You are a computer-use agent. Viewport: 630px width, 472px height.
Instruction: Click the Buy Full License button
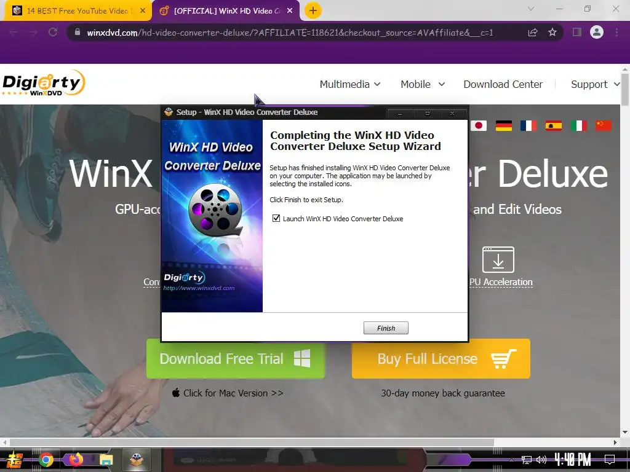click(441, 358)
